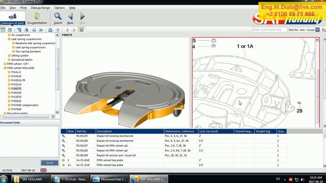This screenshot has width=326, height=183.
Task: Click the Weight (kg) column header
Action: [265, 131]
